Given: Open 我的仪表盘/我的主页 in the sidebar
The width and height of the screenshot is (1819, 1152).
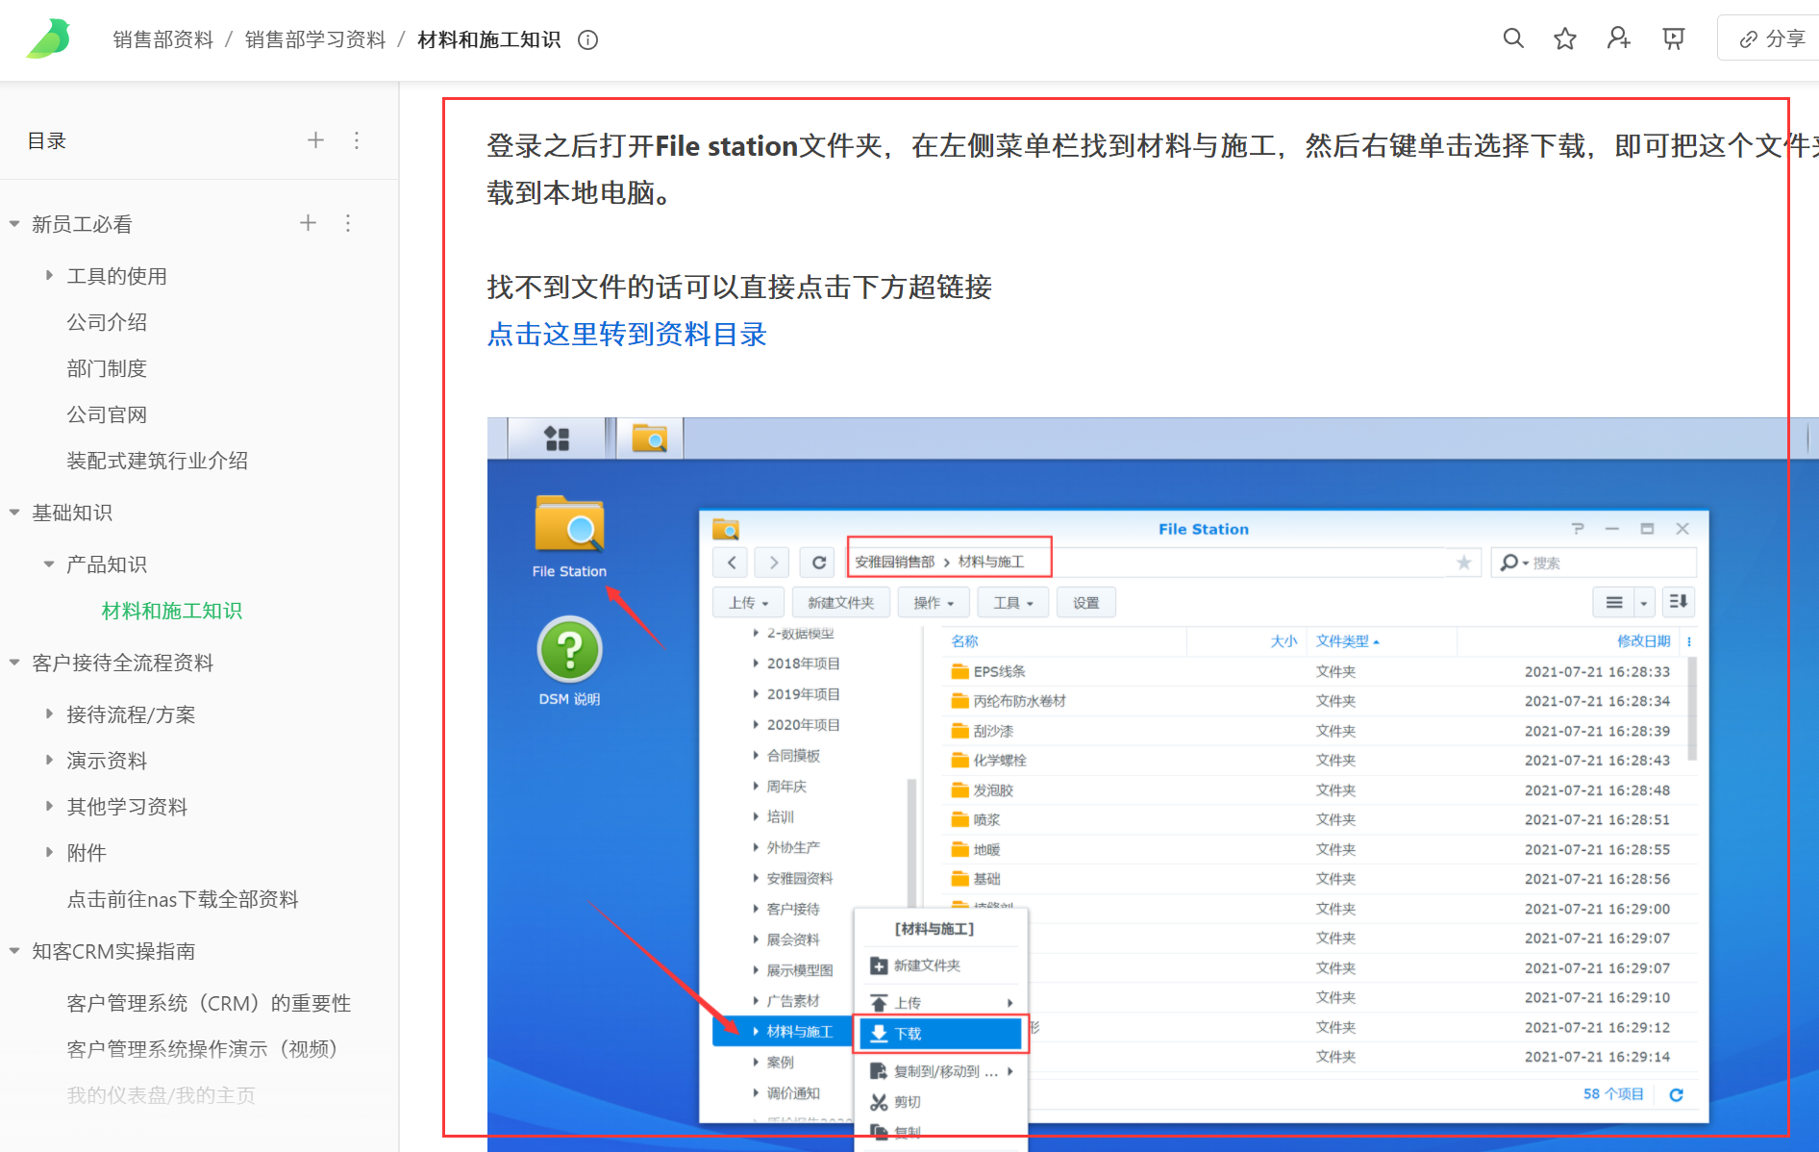Looking at the screenshot, I should tap(162, 1095).
